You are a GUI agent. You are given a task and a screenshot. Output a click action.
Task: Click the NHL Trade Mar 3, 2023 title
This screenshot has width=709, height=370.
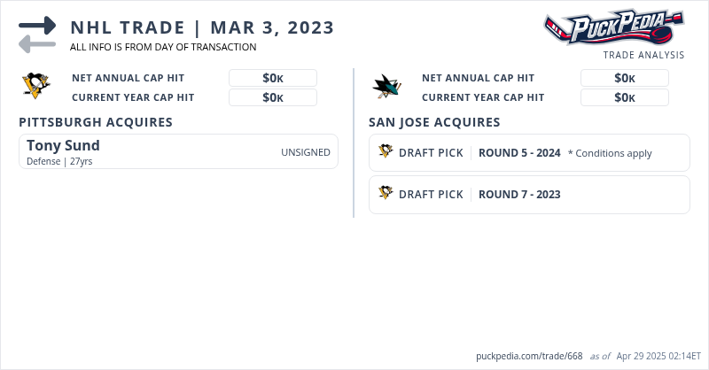coord(202,27)
